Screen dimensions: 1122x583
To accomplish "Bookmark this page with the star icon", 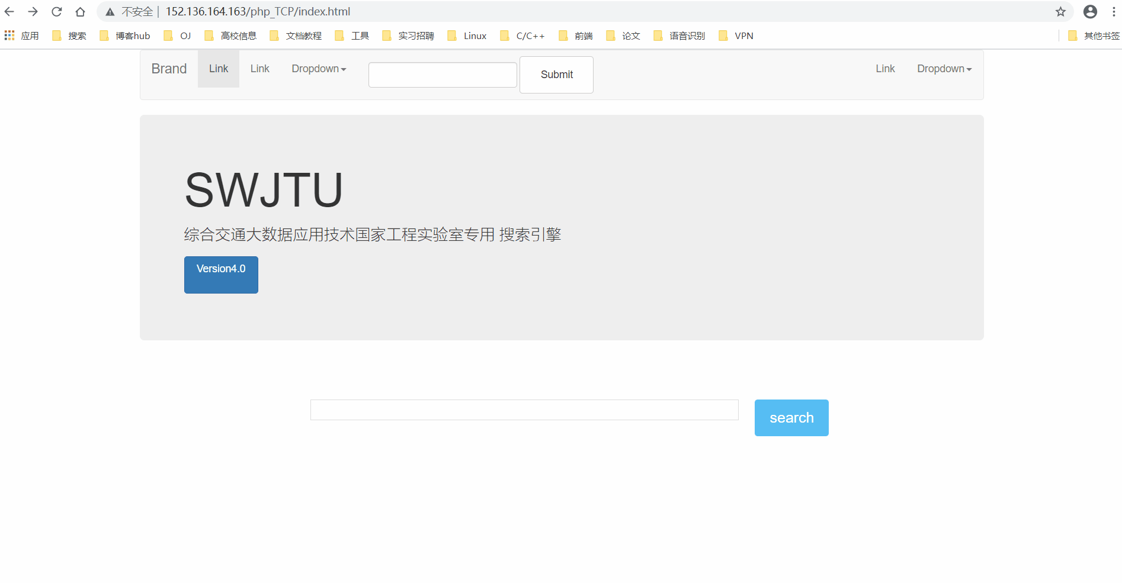I will [x=1060, y=11].
